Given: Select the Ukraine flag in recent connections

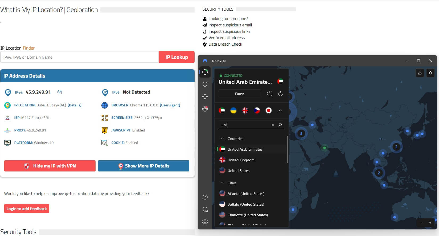Looking at the screenshot, I should pos(233,110).
